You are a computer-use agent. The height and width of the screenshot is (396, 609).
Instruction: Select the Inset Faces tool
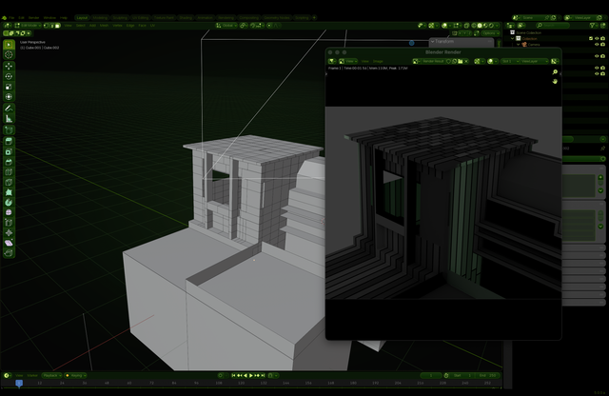click(9, 151)
